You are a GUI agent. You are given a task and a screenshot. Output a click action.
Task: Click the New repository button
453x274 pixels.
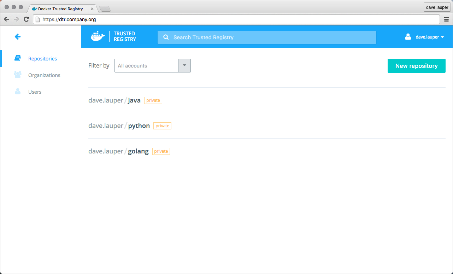click(x=416, y=66)
